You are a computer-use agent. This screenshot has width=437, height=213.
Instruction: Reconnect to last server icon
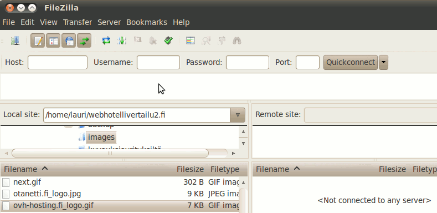(168, 40)
